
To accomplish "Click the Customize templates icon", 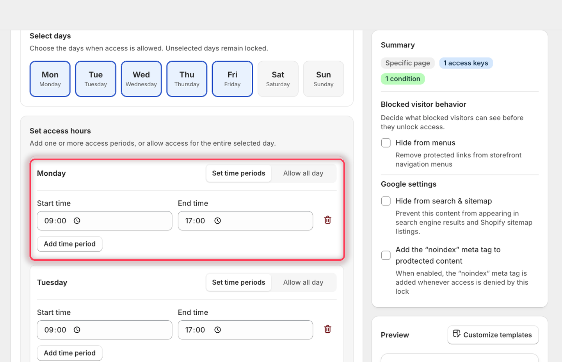I will tap(457, 334).
